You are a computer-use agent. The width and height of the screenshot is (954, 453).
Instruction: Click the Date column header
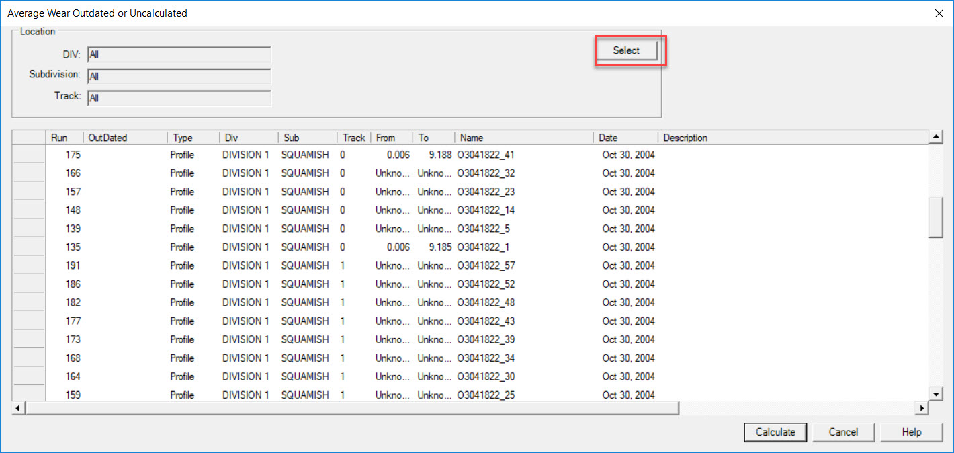608,138
